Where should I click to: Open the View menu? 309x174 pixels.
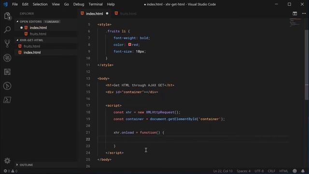[x=56, y=4]
